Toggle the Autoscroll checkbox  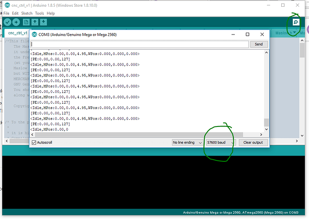coord(34,143)
